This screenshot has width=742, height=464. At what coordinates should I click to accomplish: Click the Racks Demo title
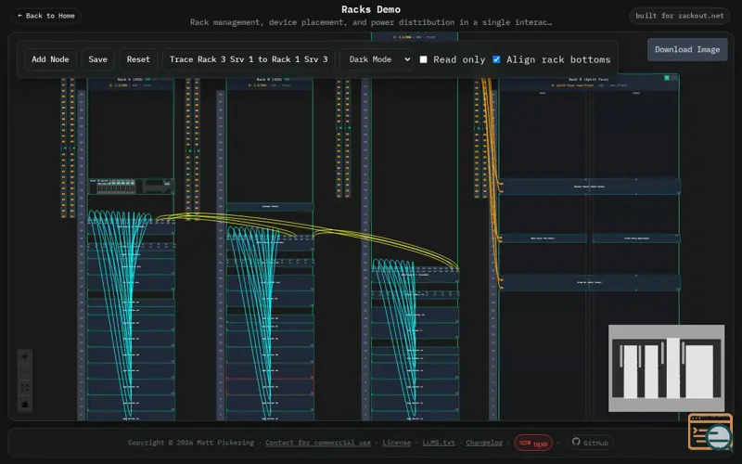click(x=371, y=9)
